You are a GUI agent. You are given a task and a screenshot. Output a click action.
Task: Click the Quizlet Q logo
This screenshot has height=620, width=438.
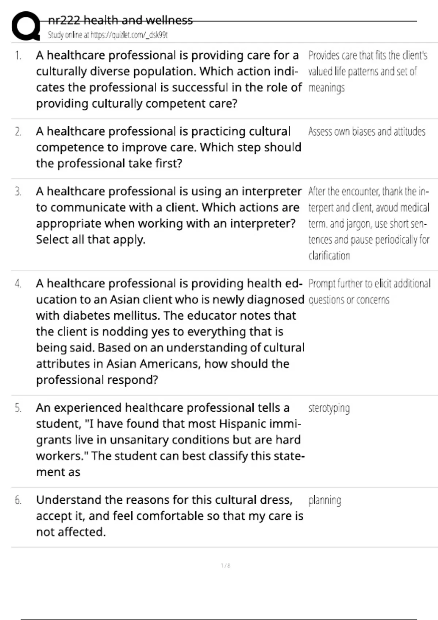tap(26, 26)
